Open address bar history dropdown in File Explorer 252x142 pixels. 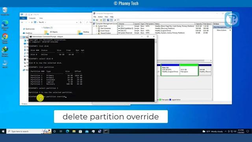tap(77, 22)
